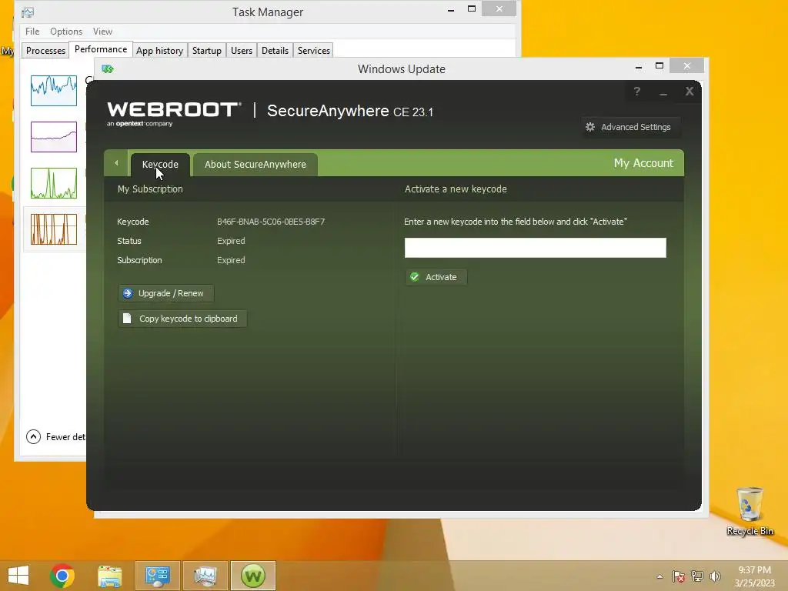
Task: Open Startup tab in Task Manager
Action: [x=206, y=50]
